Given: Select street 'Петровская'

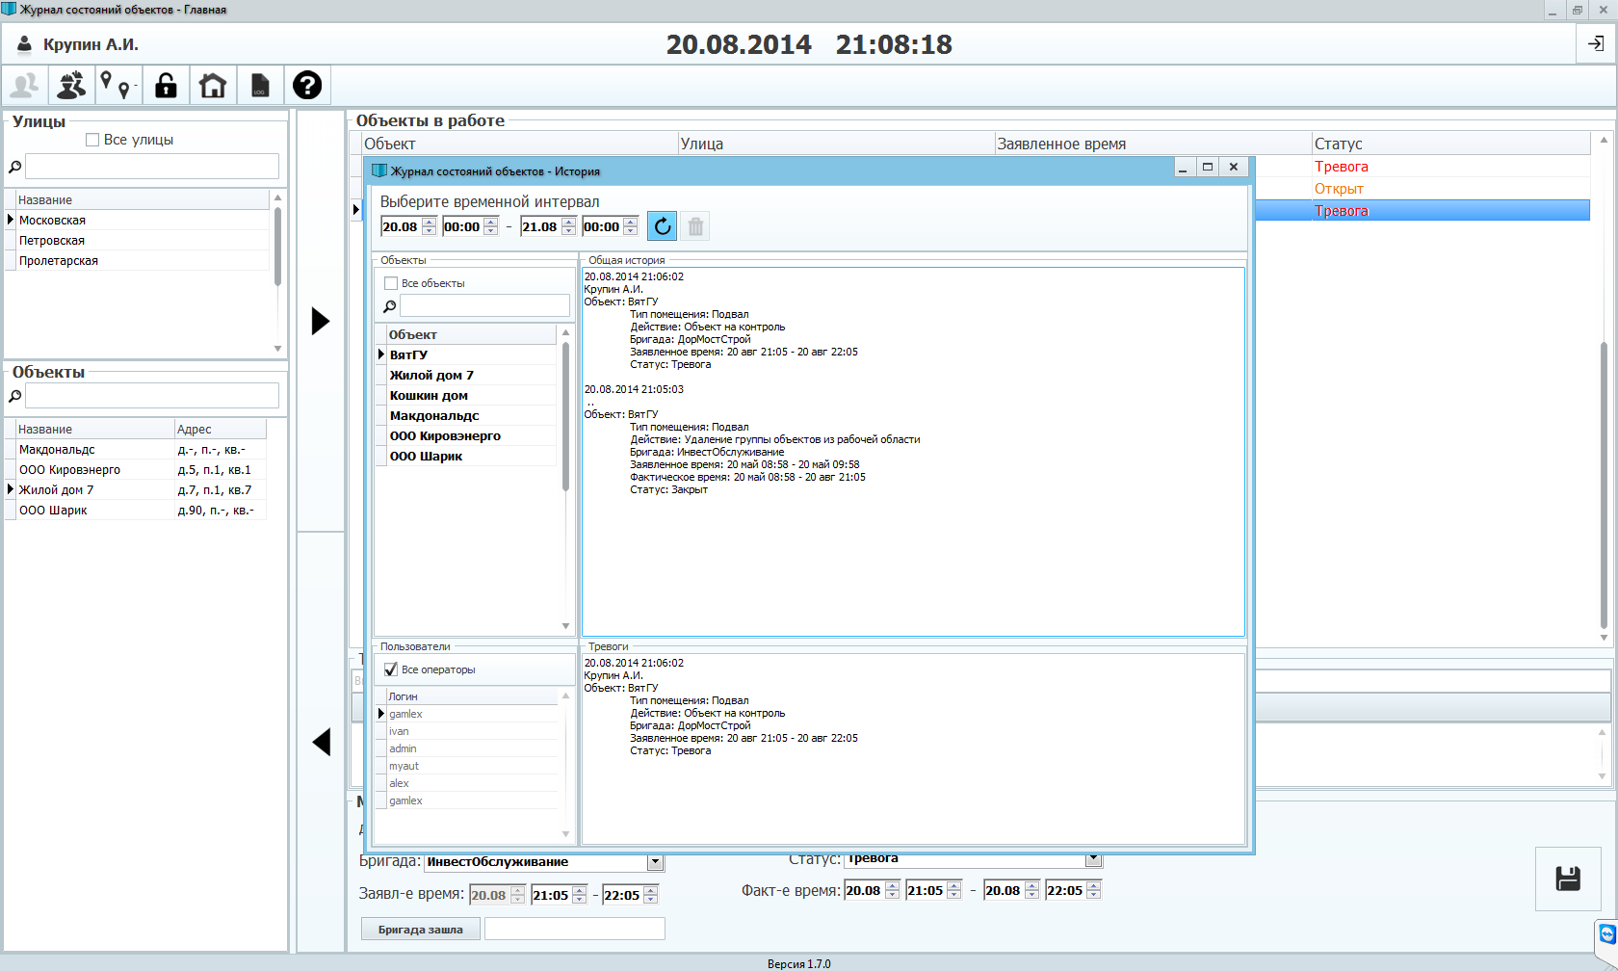Looking at the screenshot, I should coord(143,241).
